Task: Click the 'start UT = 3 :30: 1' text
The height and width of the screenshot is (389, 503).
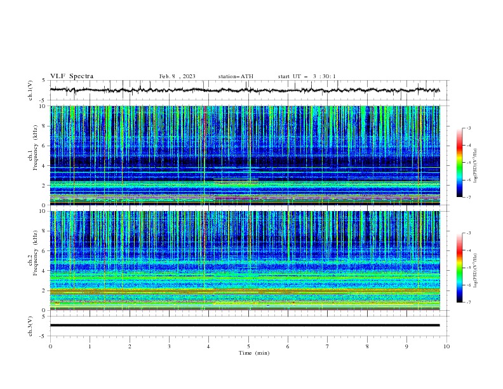Action: click(307, 76)
